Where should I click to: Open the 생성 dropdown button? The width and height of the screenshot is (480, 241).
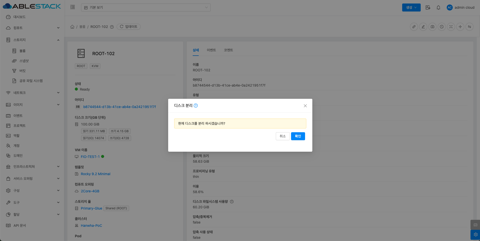click(411, 7)
